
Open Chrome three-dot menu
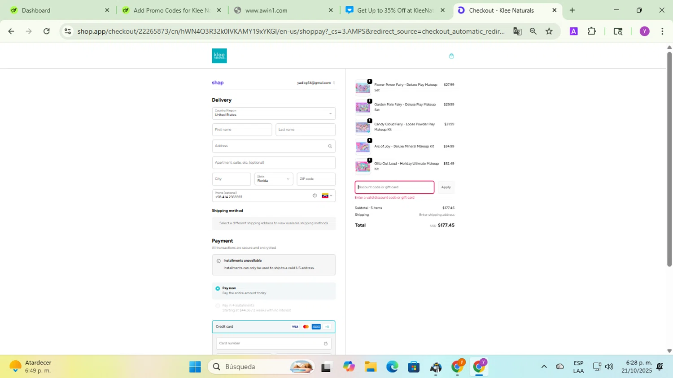662,31
